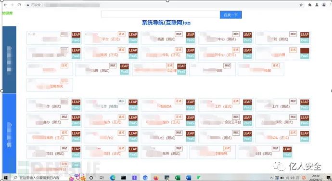Click LEAP PaaS icon on 工作 (演示) card
Image resolution: width=332 pixels, height=181 pixels.
(133, 104)
